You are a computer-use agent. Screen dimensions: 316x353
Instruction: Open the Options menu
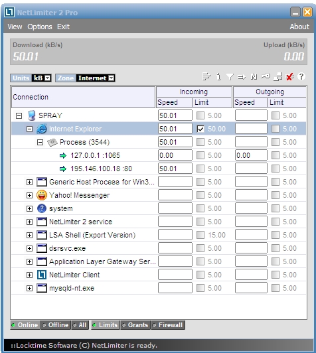[x=40, y=27]
